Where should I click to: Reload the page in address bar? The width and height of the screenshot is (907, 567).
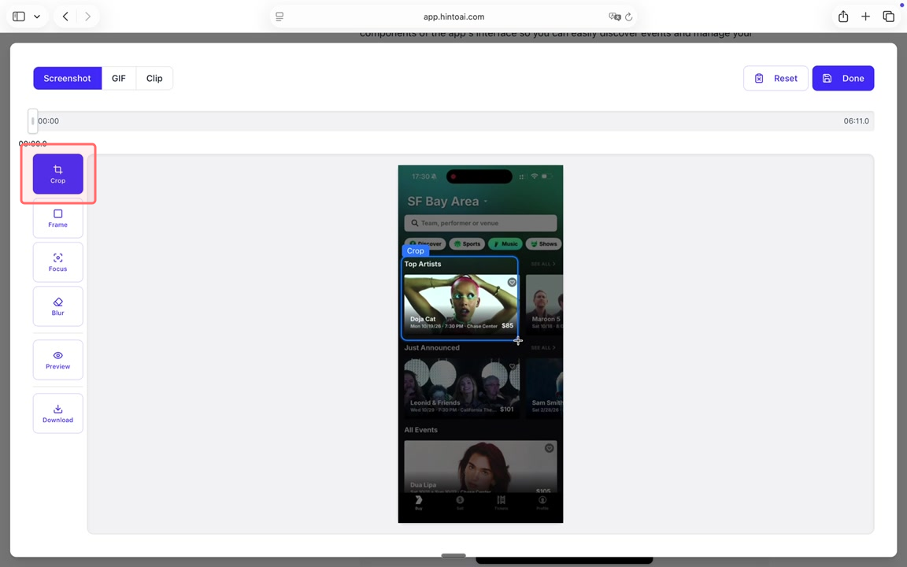tap(628, 17)
